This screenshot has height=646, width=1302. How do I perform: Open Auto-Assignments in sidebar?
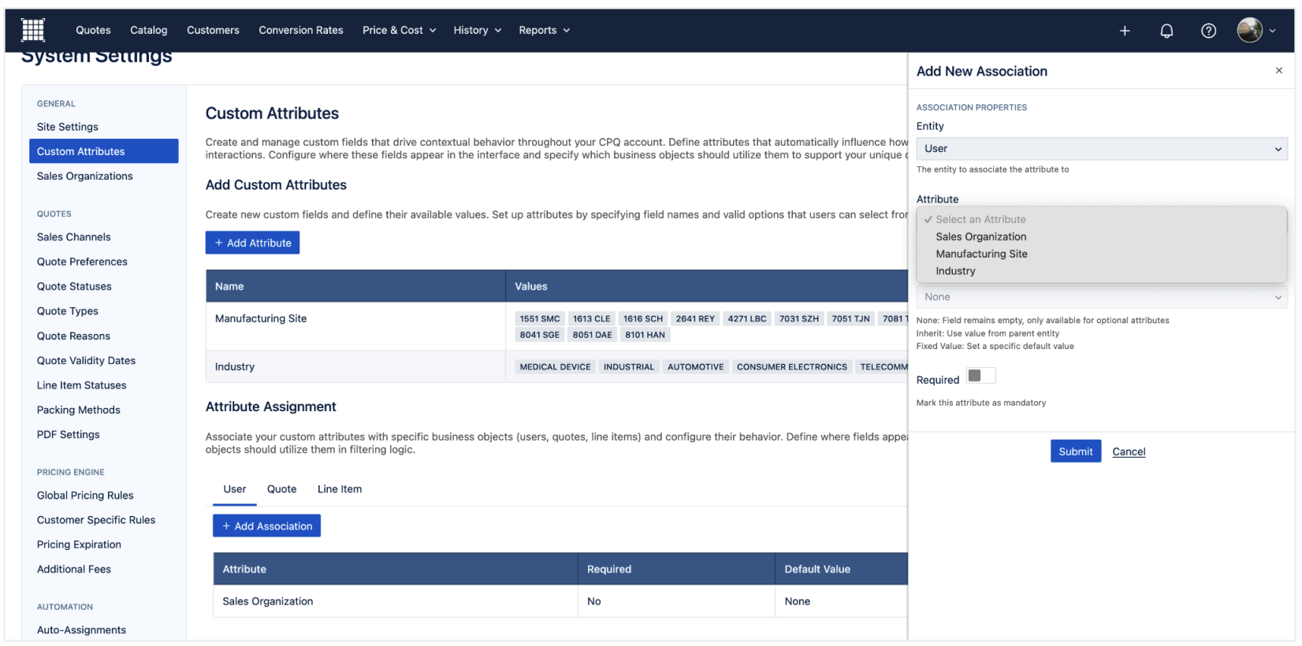(81, 630)
